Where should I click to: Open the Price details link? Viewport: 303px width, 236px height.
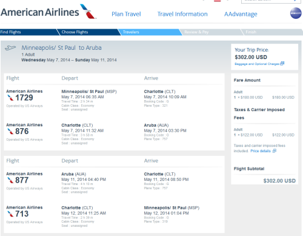click(261, 151)
